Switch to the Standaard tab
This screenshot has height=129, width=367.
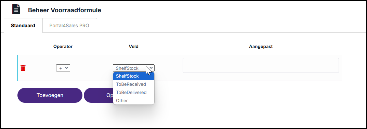click(x=23, y=26)
